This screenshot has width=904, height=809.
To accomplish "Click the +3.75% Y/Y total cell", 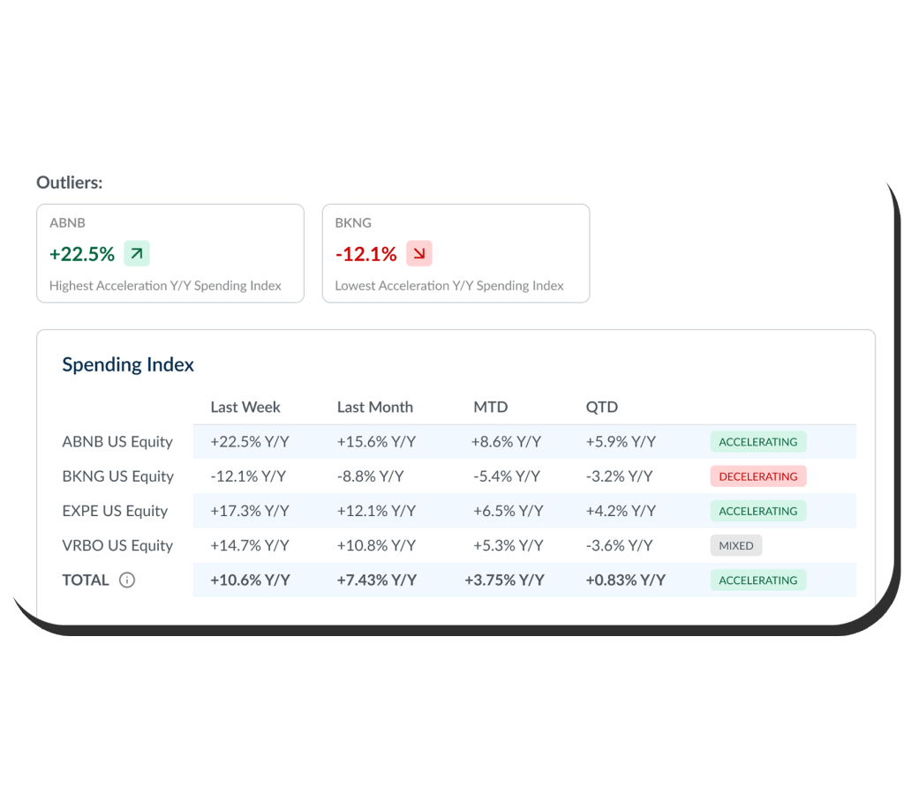I will tap(504, 581).
